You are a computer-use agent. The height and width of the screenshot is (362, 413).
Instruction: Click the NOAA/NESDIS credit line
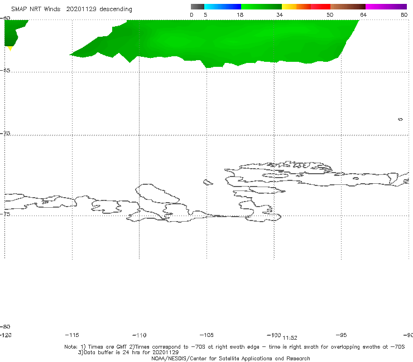coord(230,358)
